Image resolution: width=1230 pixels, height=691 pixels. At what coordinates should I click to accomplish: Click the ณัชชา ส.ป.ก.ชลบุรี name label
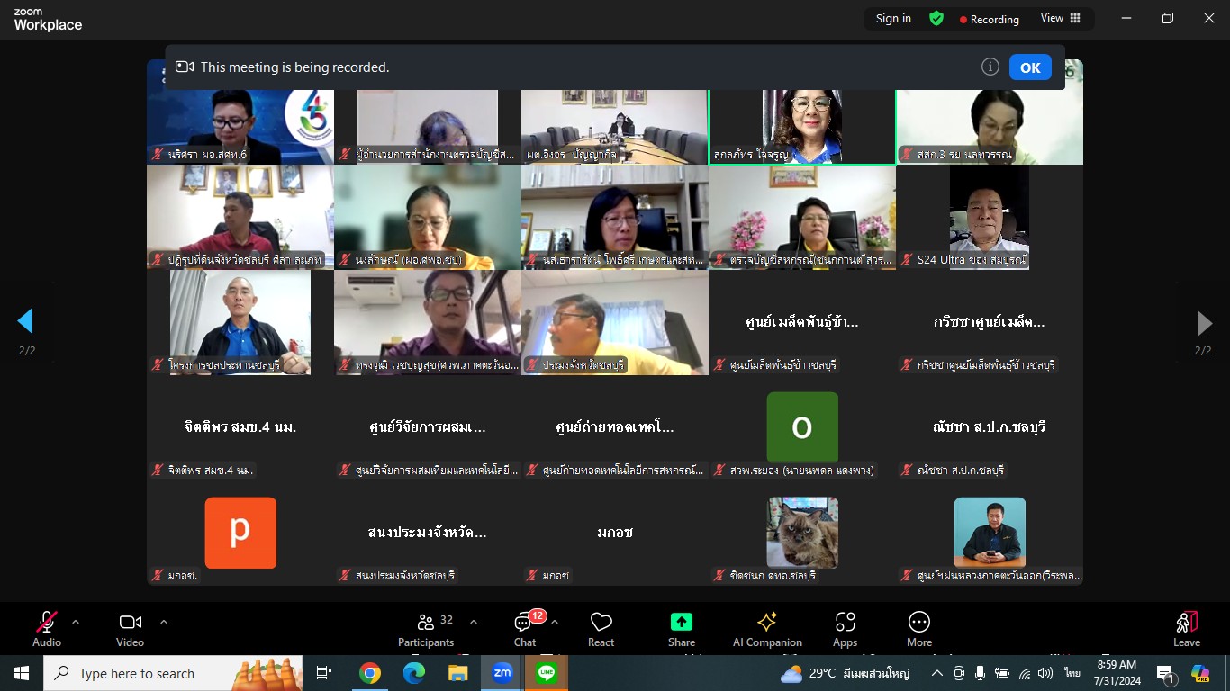[x=960, y=470]
